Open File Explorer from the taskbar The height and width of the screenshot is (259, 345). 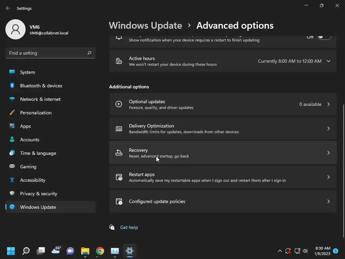[x=85, y=251]
